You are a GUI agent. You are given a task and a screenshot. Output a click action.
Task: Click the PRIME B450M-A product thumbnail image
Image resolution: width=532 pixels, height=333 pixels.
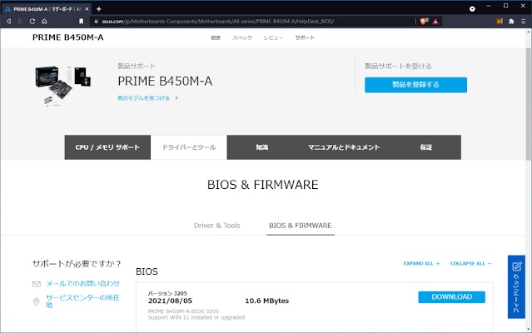(x=62, y=86)
